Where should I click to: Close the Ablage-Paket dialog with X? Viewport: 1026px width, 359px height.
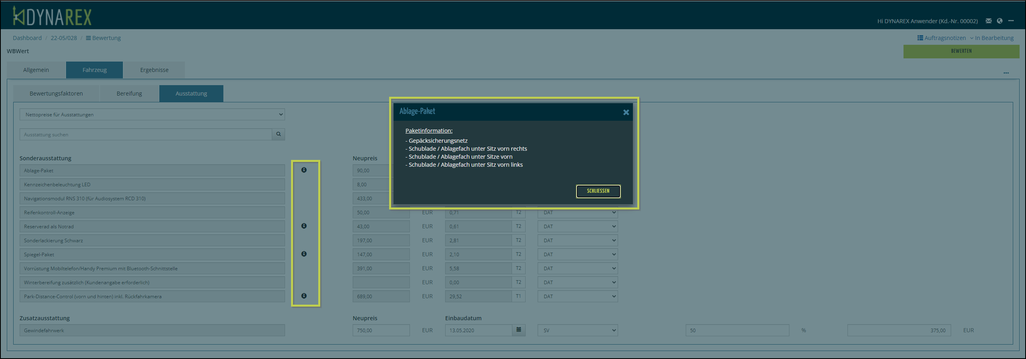pyautogui.click(x=626, y=113)
